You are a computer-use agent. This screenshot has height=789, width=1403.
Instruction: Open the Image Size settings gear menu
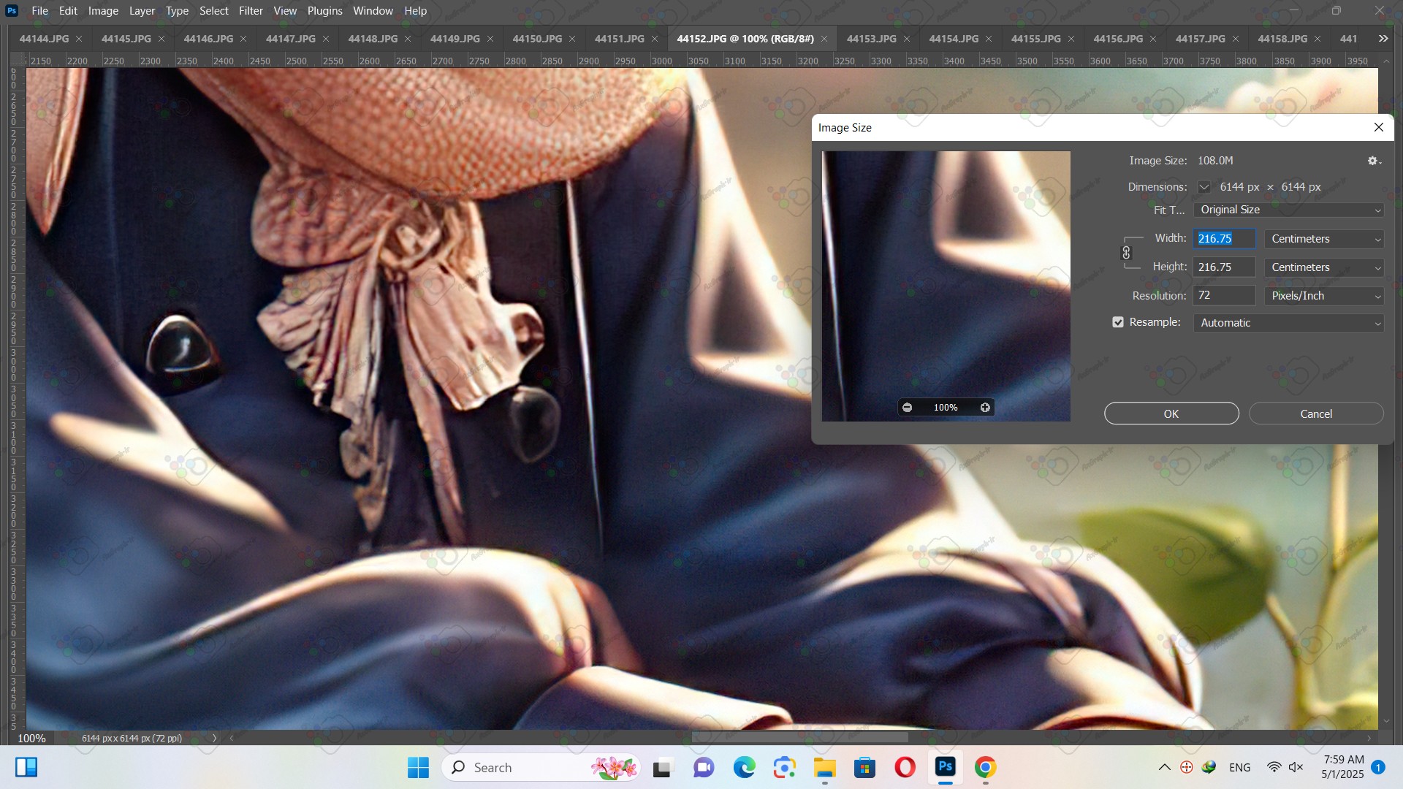pyautogui.click(x=1375, y=161)
